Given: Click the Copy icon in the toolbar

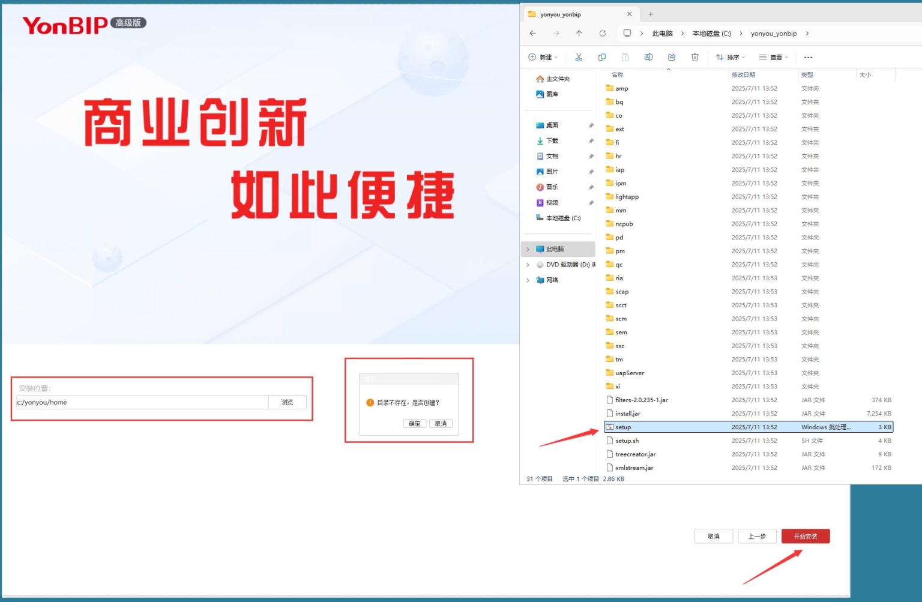Looking at the screenshot, I should (602, 56).
